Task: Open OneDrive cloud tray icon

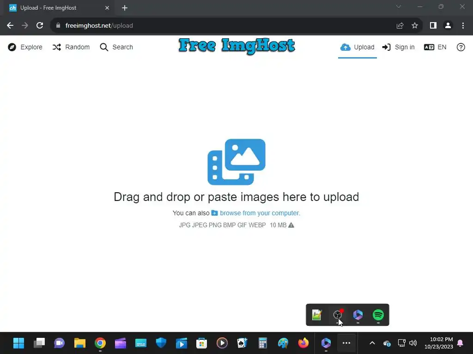Action: coord(387,343)
